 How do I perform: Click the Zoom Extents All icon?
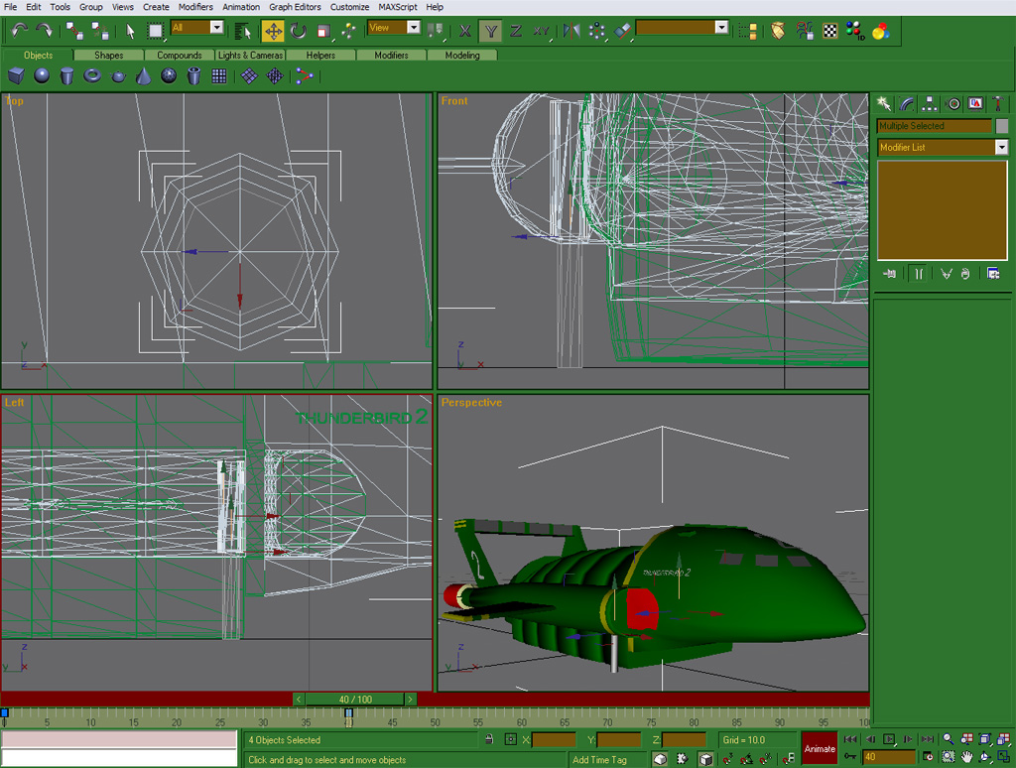point(1004,739)
